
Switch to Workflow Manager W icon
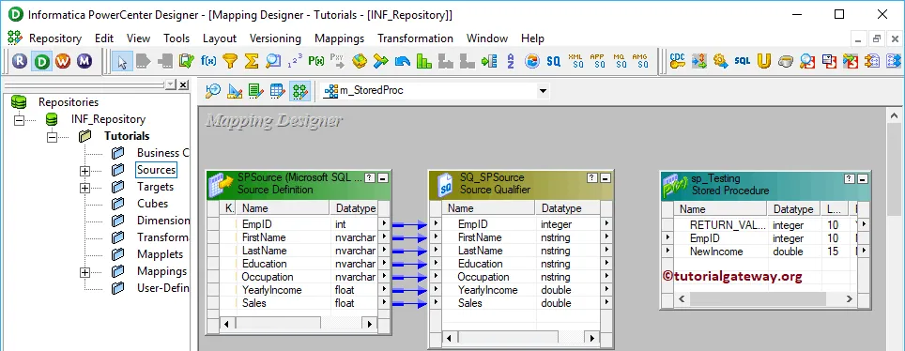pos(63,61)
